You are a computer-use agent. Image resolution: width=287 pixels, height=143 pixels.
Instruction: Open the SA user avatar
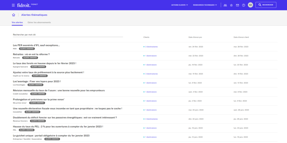pos(250,5)
